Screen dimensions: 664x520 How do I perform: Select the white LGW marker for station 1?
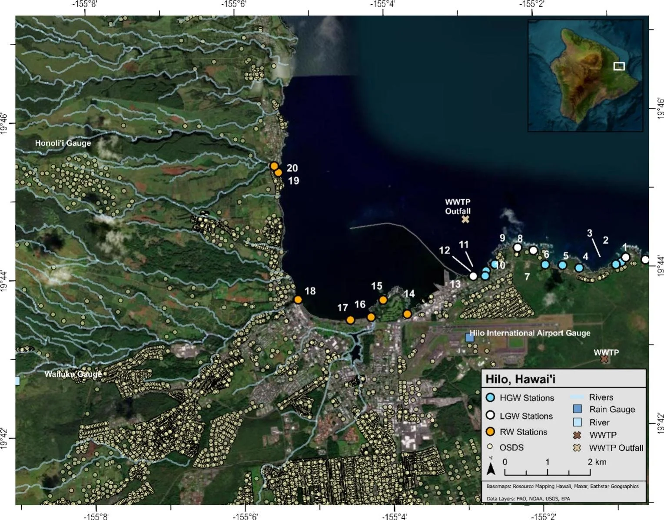click(x=626, y=257)
